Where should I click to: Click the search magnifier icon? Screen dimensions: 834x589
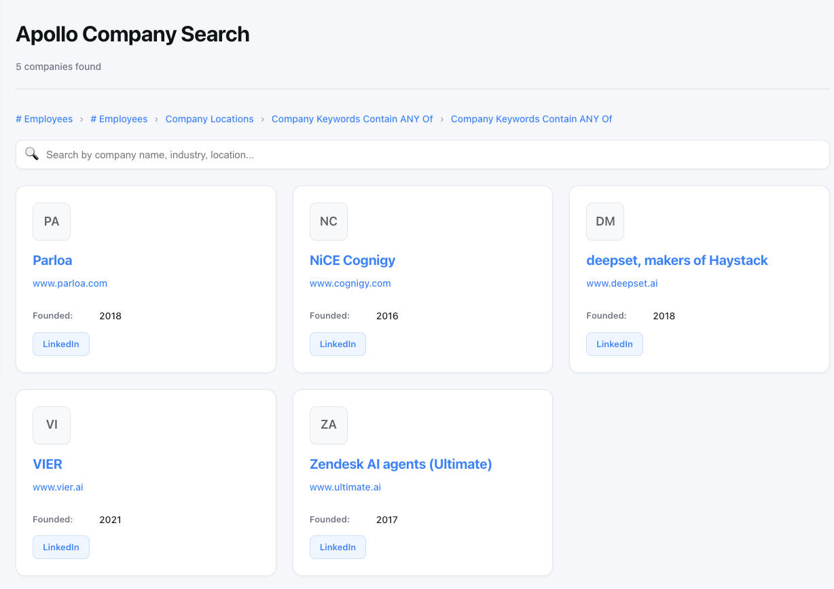32,154
